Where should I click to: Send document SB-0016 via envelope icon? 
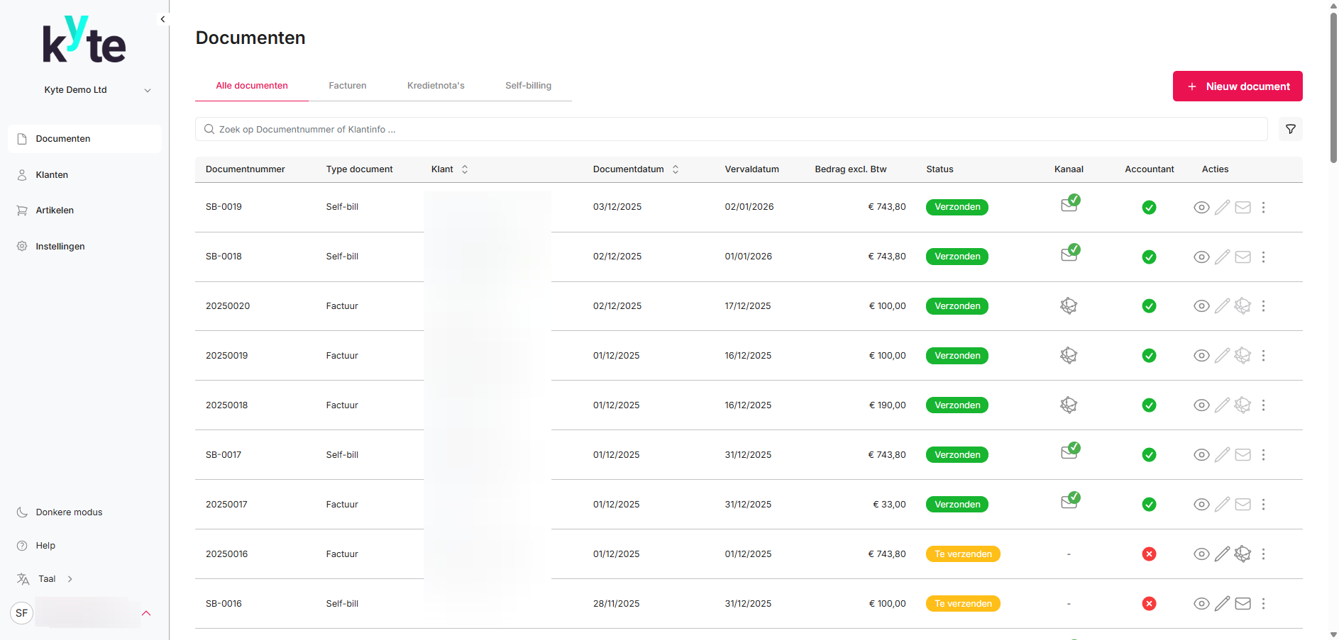coord(1242,604)
